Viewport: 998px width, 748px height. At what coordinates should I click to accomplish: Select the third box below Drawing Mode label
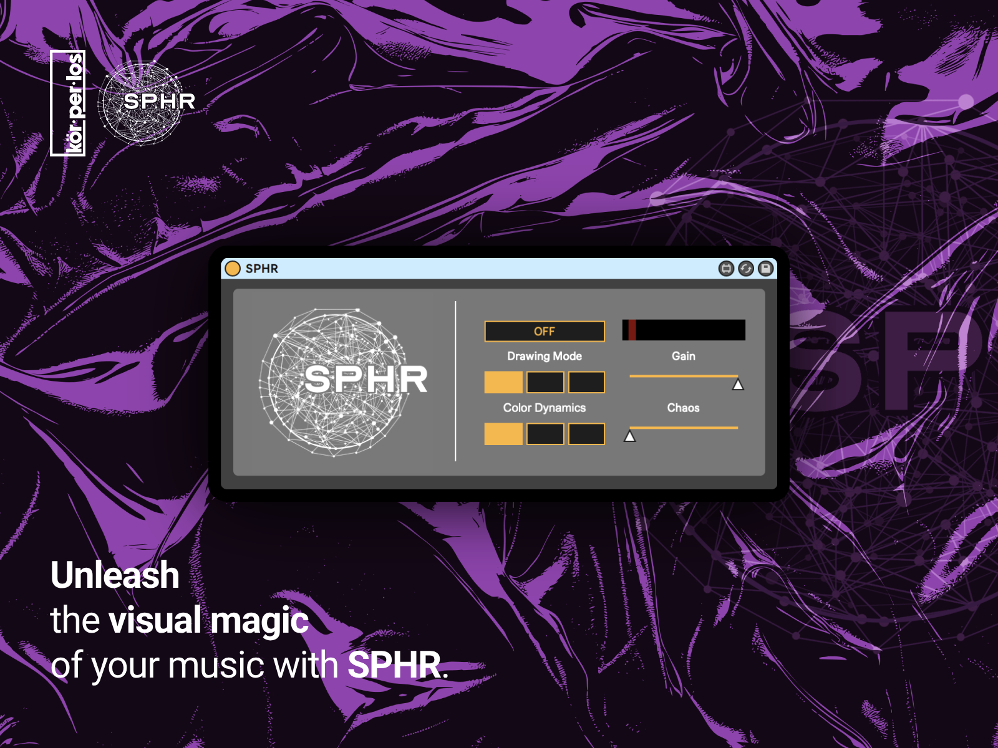(586, 382)
